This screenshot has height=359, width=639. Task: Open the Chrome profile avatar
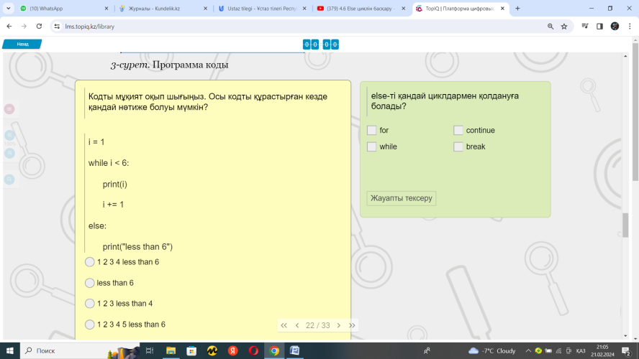pyautogui.click(x=615, y=26)
